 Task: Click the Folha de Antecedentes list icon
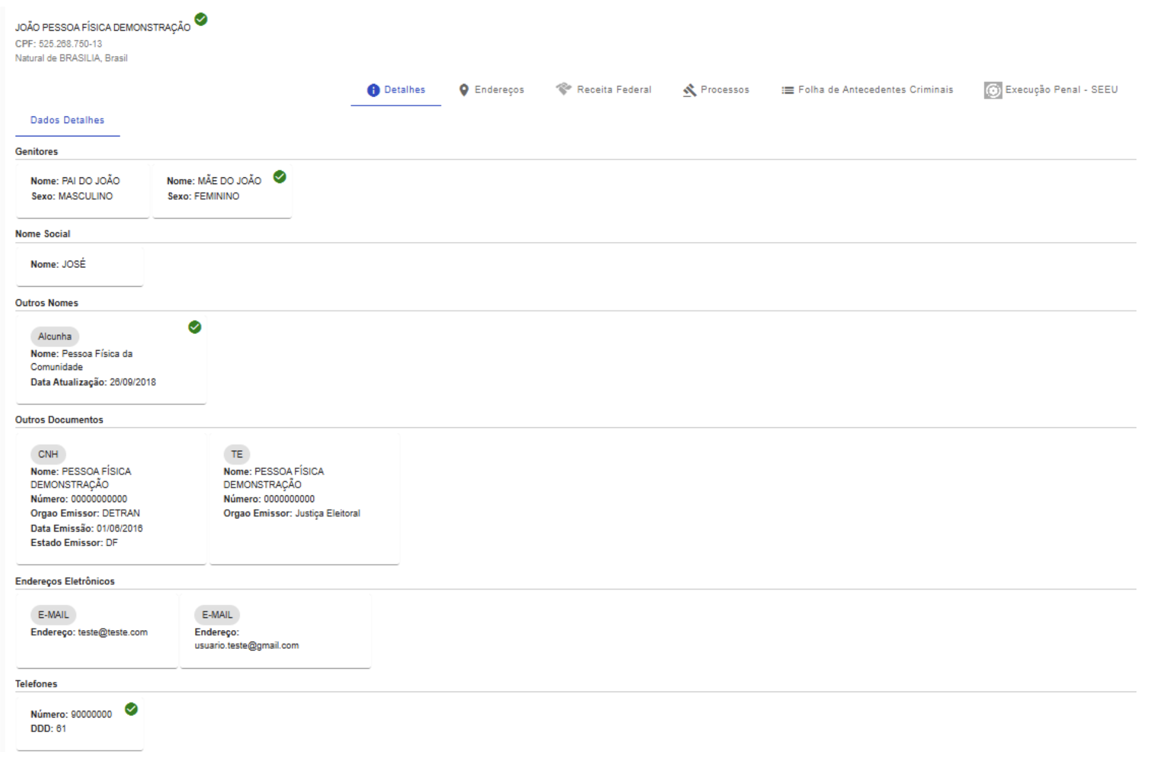click(x=787, y=91)
